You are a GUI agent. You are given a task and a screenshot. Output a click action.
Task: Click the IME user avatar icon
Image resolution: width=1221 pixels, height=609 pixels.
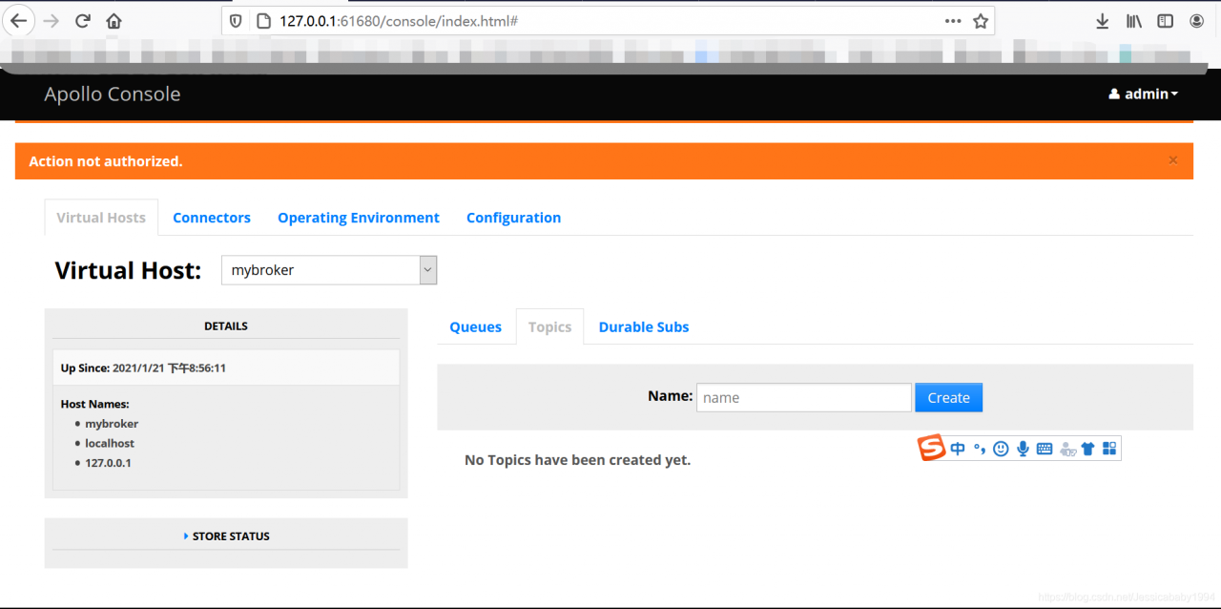(x=1067, y=449)
